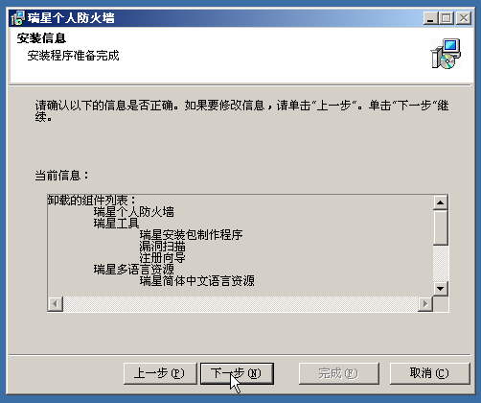
Task: Click vertical scrollbar track below the thumb
Action: 441,263
